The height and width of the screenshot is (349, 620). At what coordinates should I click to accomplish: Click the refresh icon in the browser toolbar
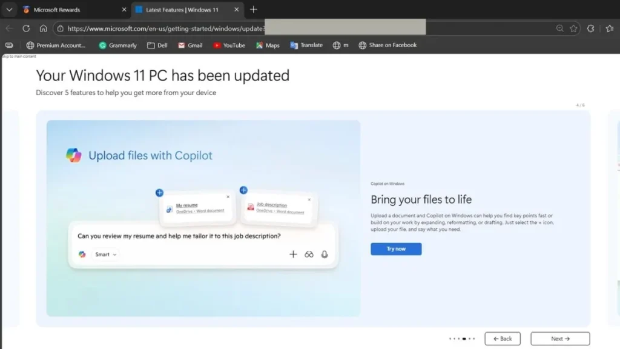point(25,28)
